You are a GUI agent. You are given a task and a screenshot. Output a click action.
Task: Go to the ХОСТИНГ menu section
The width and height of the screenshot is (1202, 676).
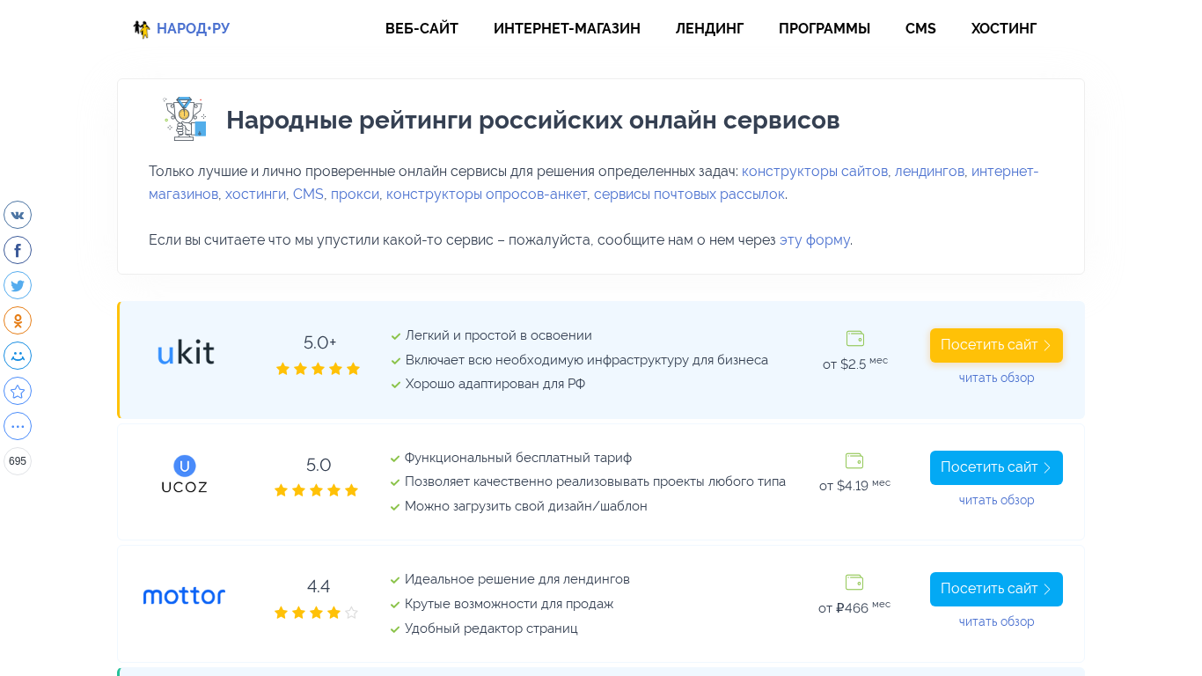click(x=1004, y=29)
